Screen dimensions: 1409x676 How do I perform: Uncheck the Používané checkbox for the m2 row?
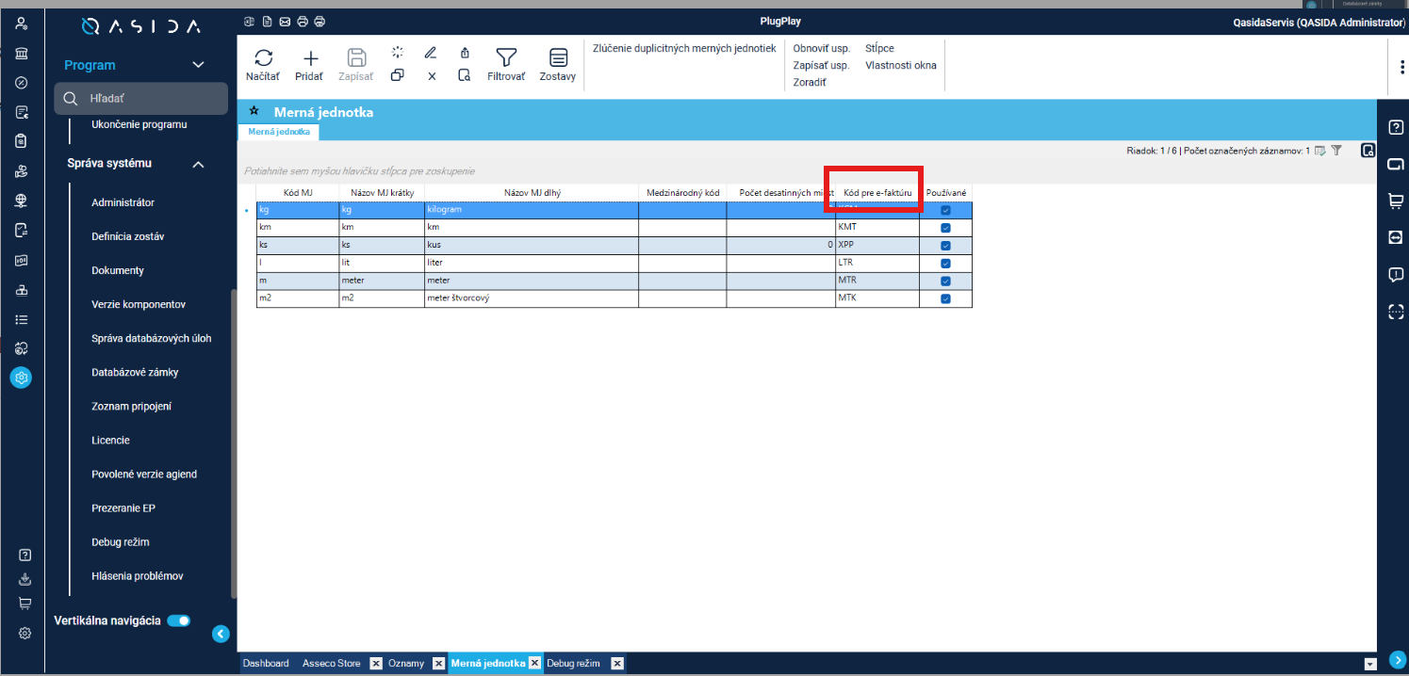point(945,298)
